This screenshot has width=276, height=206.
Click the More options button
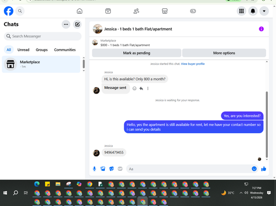[224, 53]
